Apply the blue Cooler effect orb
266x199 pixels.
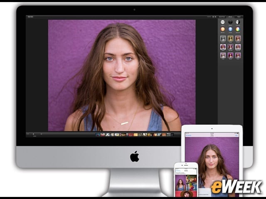coord(230,29)
